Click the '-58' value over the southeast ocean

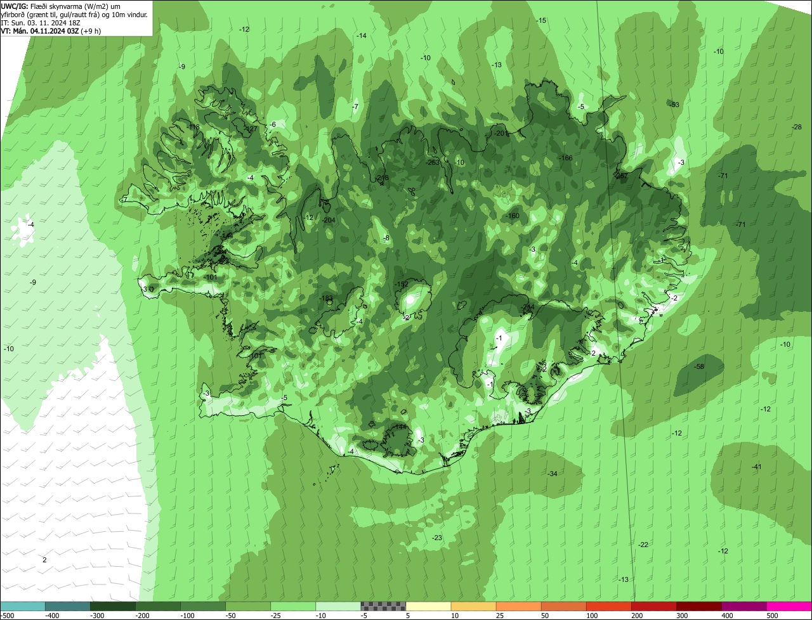pos(700,366)
